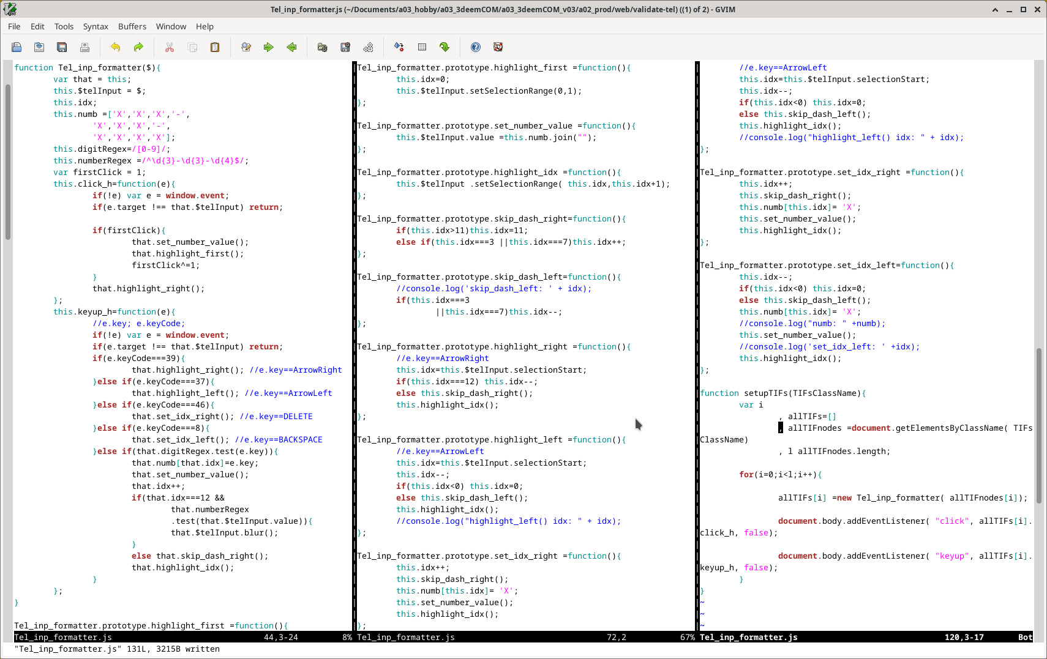Viewport: 1047px width, 659px height.
Task: Click the Find Next green arrow
Action: (x=269, y=47)
